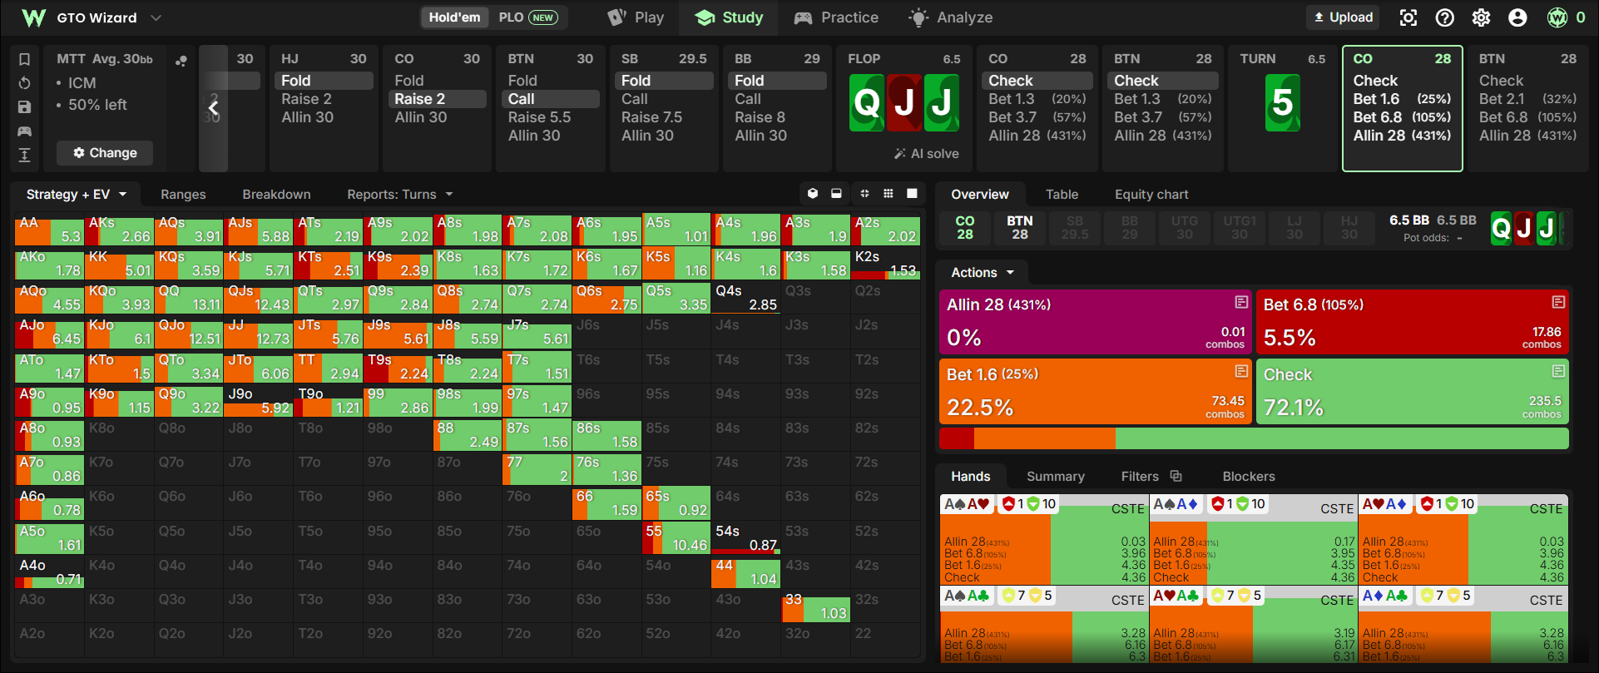Select the BTN 28 position button
Viewport: 1599px width, 673px height.
click(x=1020, y=228)
